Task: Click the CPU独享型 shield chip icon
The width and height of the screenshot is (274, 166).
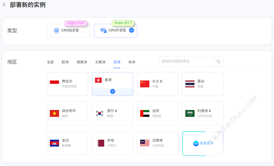Action: [56, 30]
